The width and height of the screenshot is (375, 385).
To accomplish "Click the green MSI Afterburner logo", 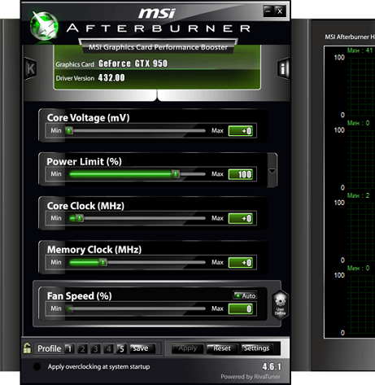I will [x=44, y=26].
